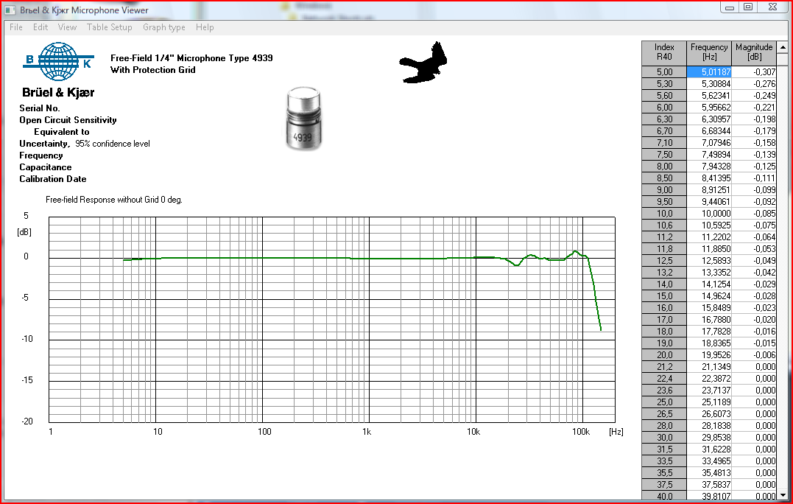This screenshot has width=793, height=504.
Task: Click the 1k frequency axis label
Action: [367, 432]
